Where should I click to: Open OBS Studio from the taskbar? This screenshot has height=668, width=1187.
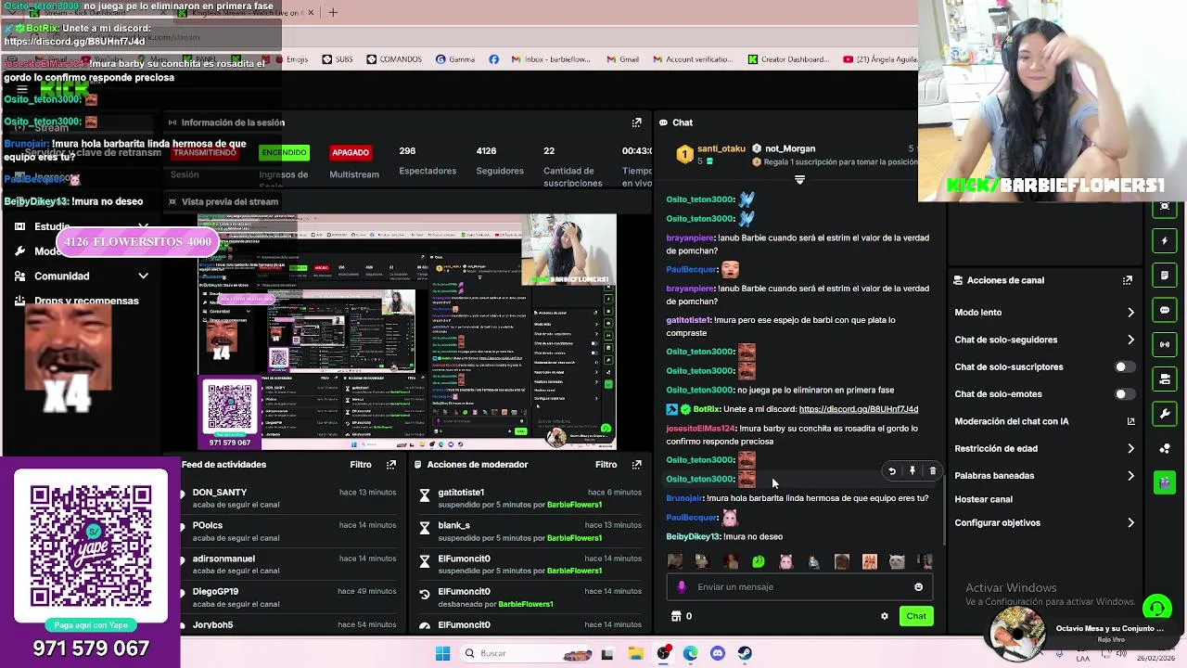[x=663, y=653]
